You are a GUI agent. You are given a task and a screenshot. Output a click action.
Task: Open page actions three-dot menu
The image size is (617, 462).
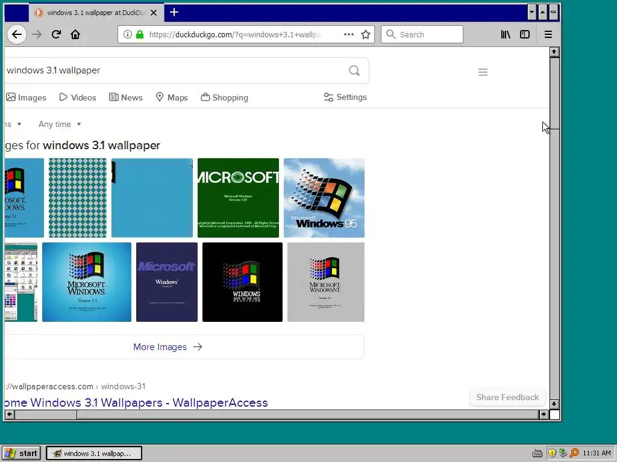[349, 34]
